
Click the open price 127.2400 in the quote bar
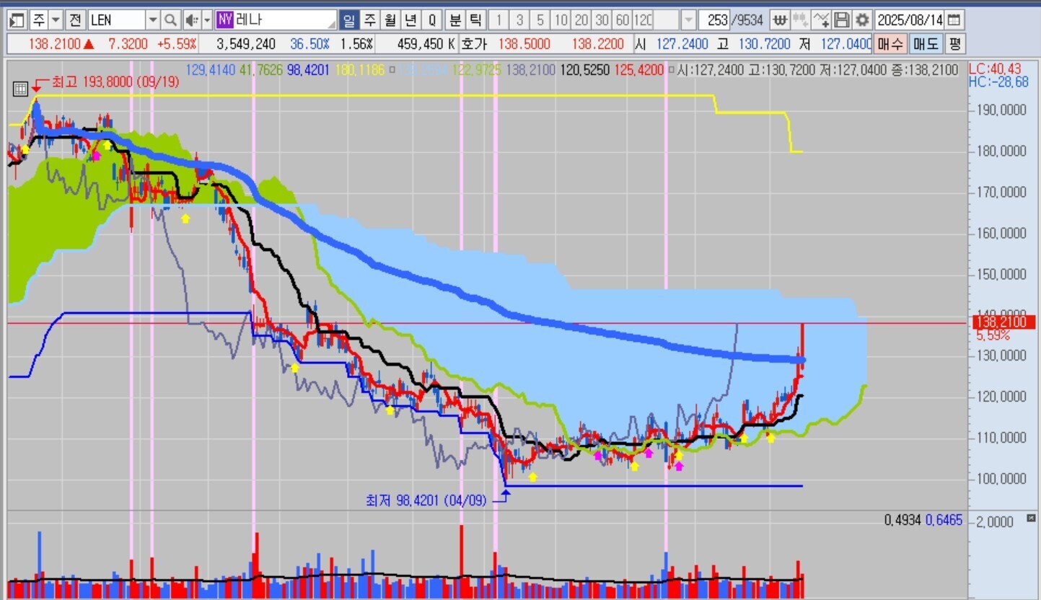click(682, 44)
